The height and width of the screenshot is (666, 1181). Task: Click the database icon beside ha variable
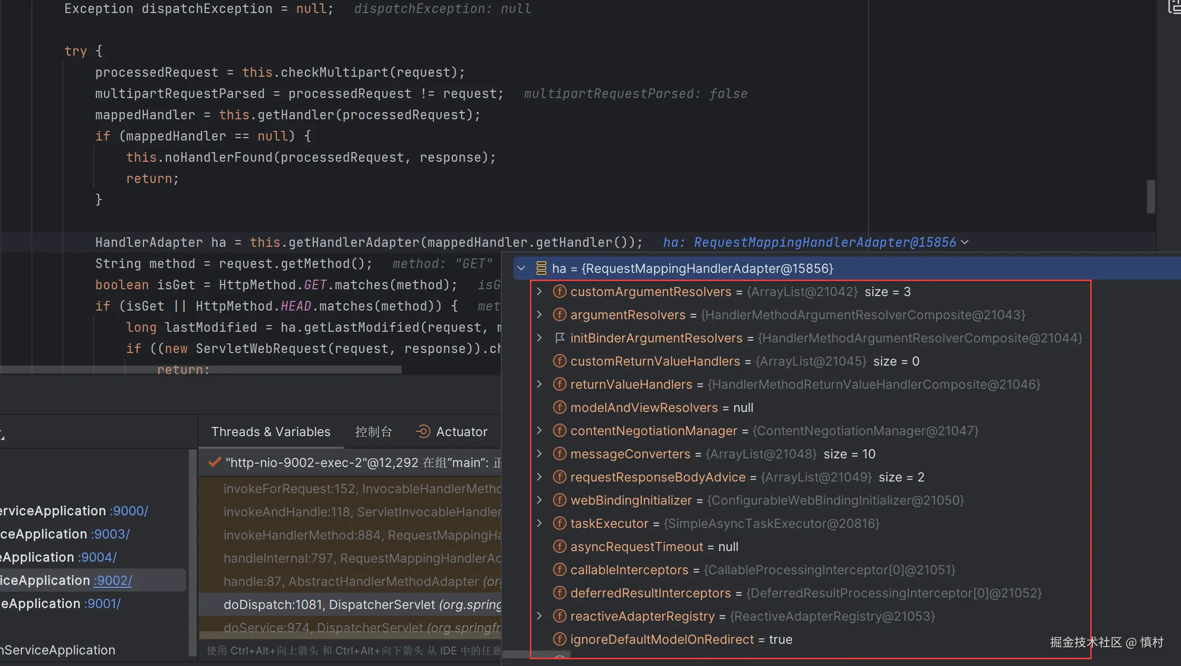point(541,269)
